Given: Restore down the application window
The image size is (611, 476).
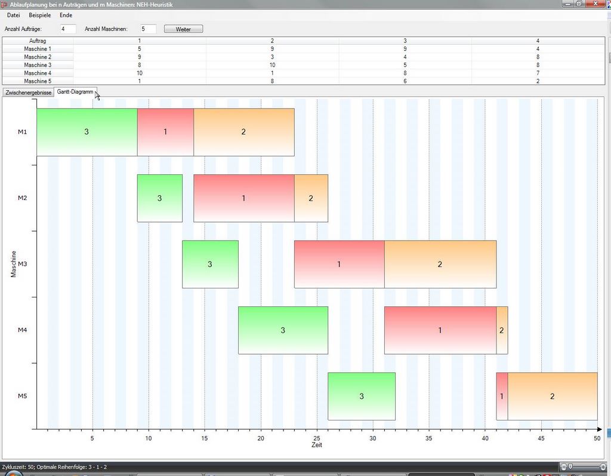Looking at the screenshot, I should point(579,4).
